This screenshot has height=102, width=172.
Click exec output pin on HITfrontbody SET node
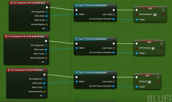point(162,44)
